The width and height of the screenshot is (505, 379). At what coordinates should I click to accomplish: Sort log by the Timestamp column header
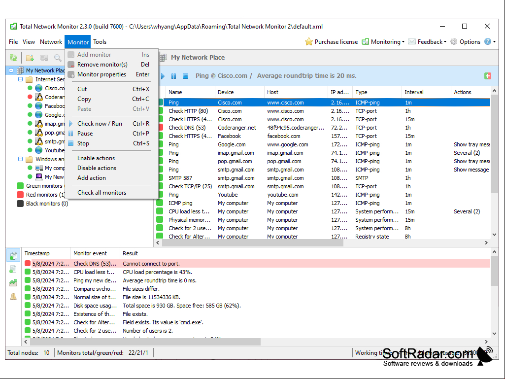click(46, 253)
